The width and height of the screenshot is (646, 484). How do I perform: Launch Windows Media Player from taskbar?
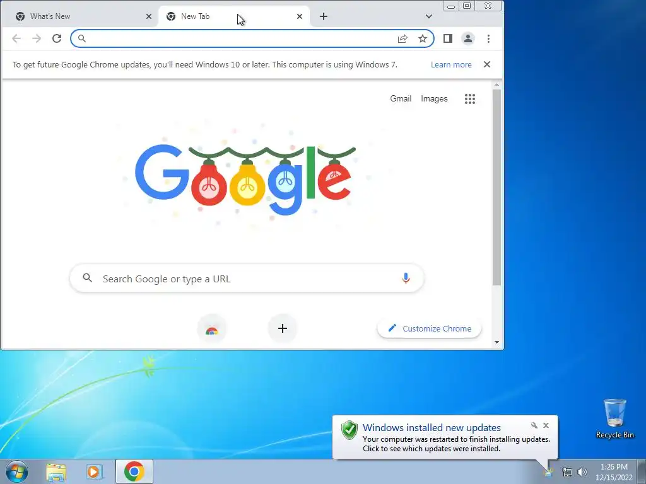pos(95,472)
